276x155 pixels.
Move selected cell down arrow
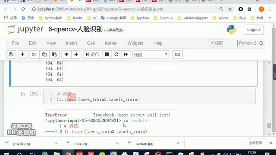click(x=76, y=54)
